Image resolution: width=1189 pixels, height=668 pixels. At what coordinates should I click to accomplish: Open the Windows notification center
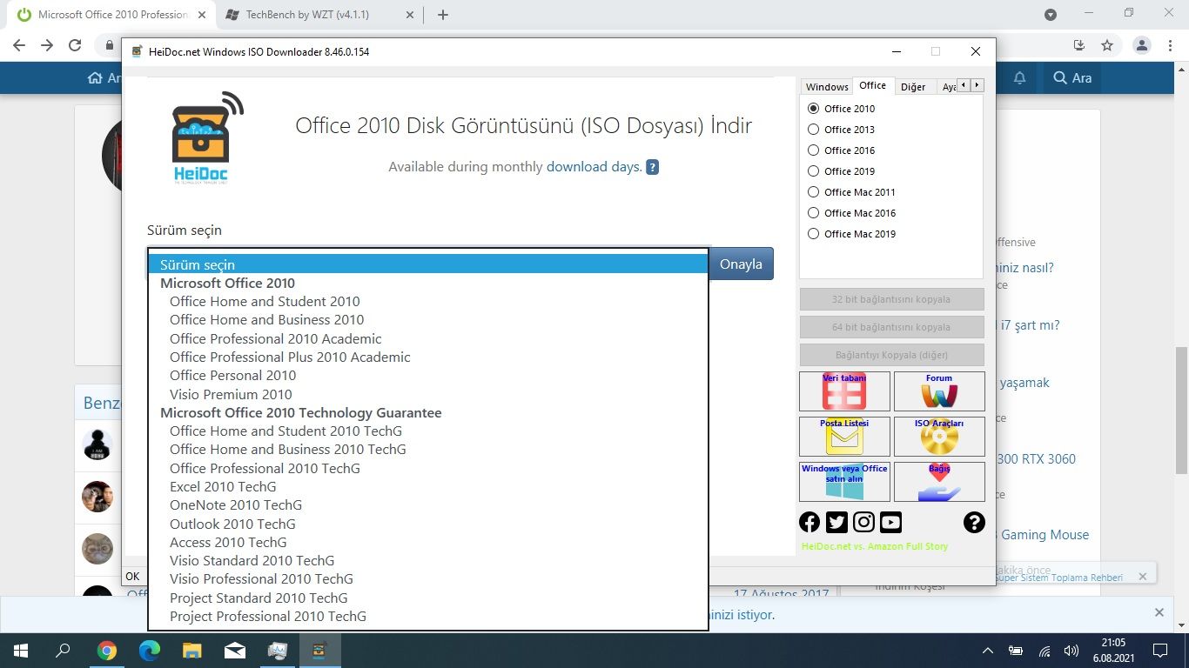pos(1159,651)
